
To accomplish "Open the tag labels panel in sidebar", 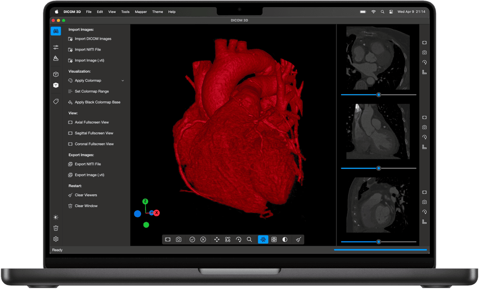I will (x=55, y=101).
